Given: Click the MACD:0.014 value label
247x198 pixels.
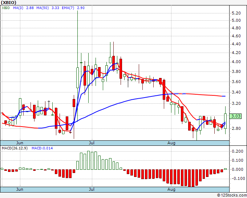Looking at the screenshot, I should (x=42, y=148).
